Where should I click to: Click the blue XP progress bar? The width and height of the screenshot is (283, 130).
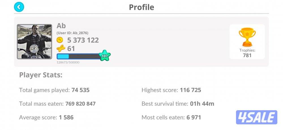78,56
